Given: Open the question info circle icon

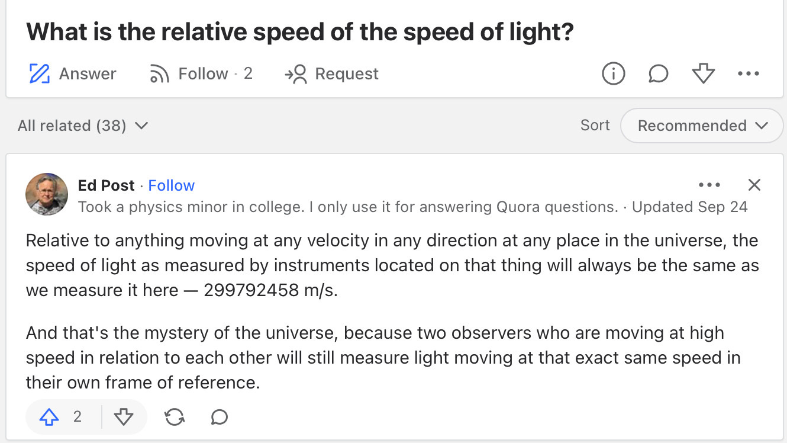Looking at the screenshot, I should 613,74.
